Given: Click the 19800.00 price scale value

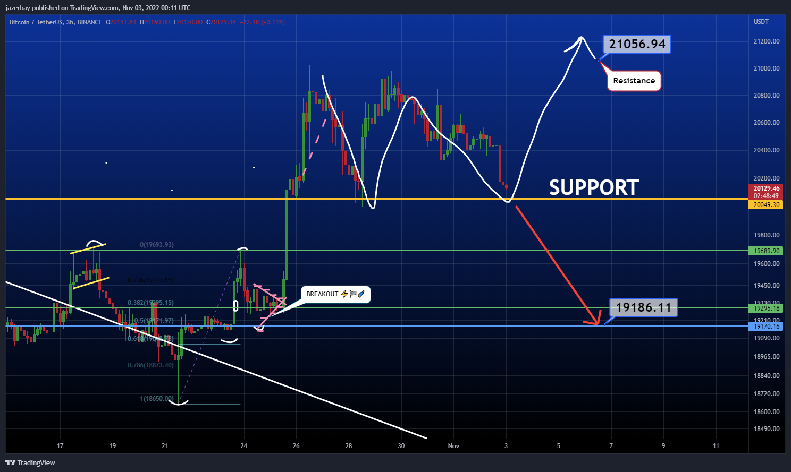Looking at the screenshot, I should (767, 235).
